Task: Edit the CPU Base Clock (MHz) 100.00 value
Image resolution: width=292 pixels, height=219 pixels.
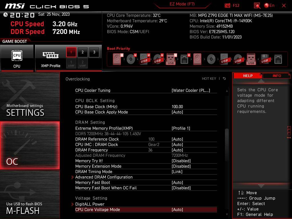Action: click(x=177, y=107)
